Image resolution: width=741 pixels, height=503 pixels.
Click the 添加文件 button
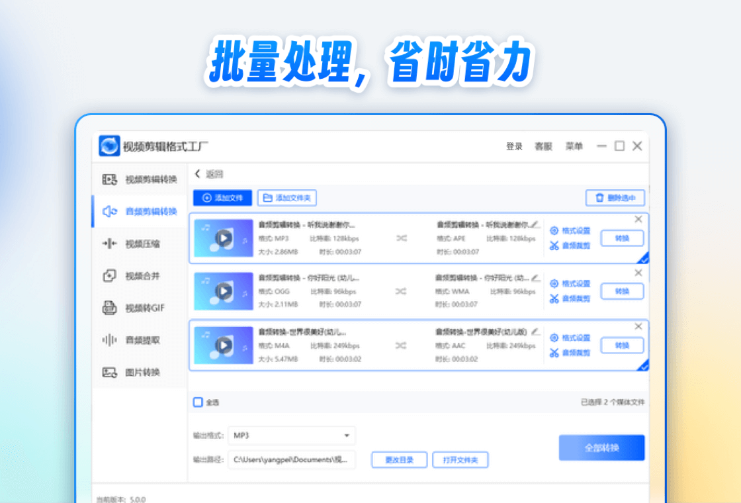pos(222,198)
